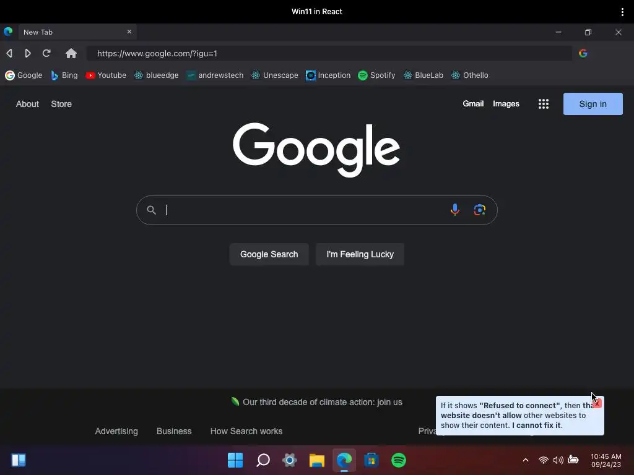Open the BlueLab bookmark

click(x=423, y=75)
